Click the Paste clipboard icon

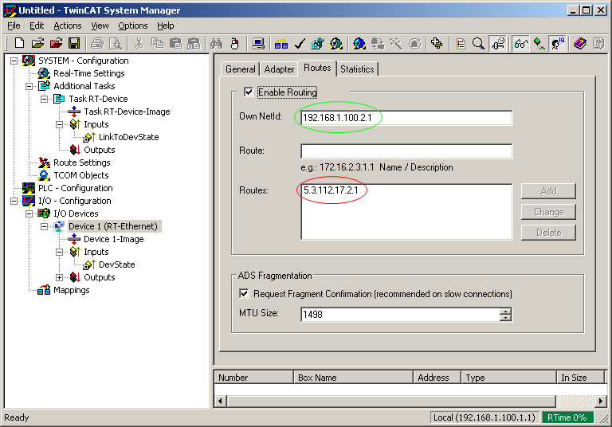pyautogui.click(x=175, y=43)
